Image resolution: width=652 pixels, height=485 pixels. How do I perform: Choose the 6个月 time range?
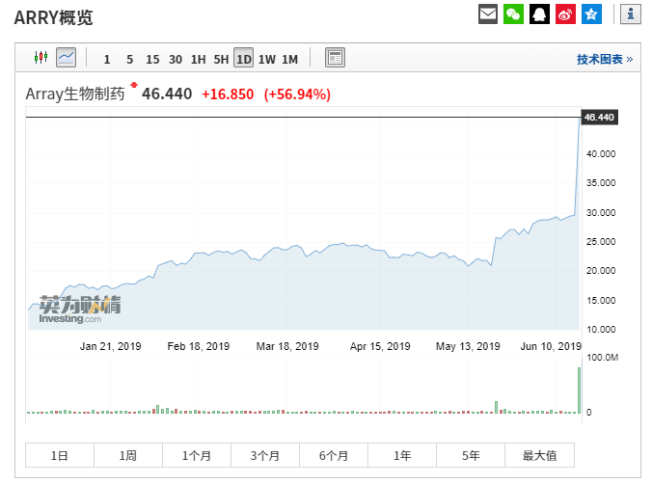click(334, 455)
